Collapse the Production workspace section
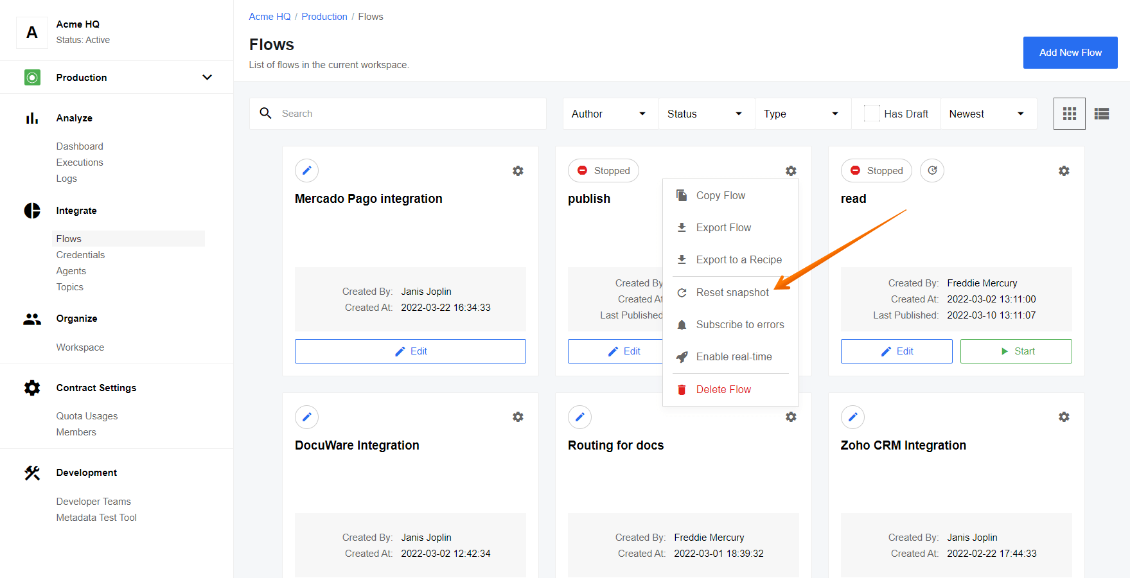Screen dimensions: 1130x578 coord(207,77)
